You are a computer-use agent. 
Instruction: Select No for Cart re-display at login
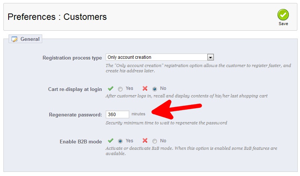155,89
